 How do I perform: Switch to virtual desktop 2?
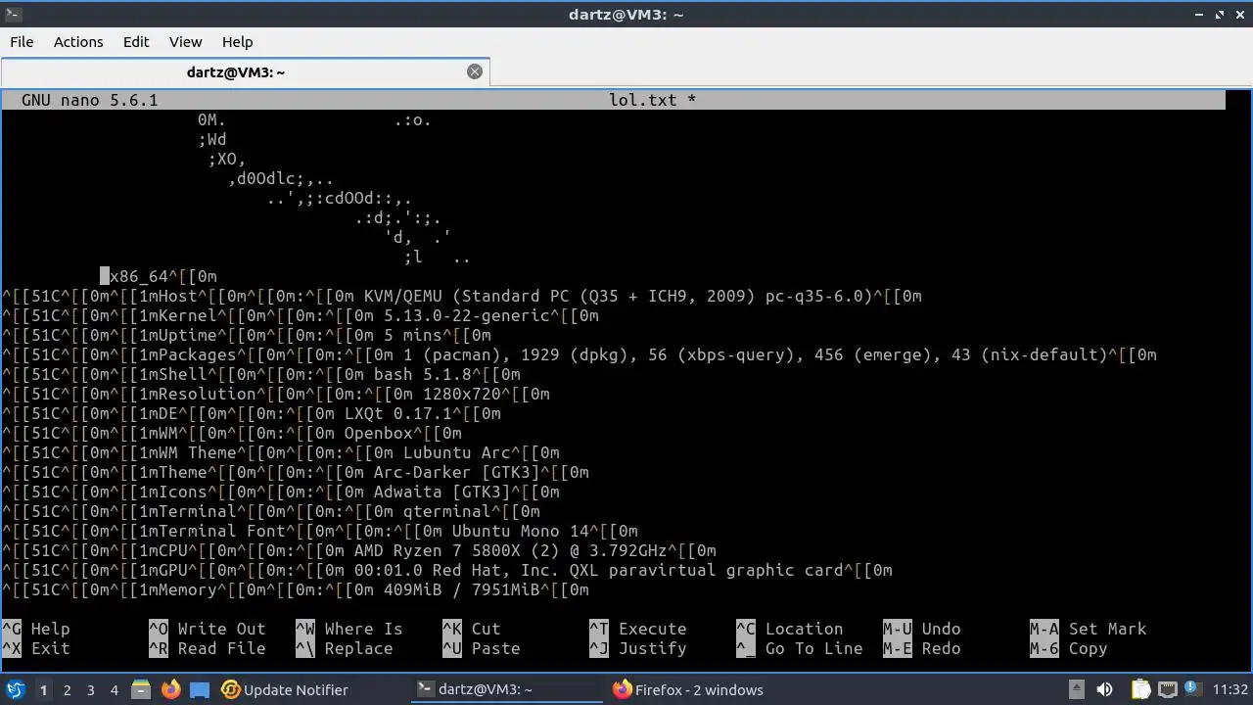tap(68, 689)
